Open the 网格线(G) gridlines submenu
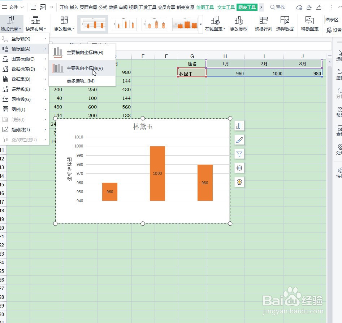The height and width of the screenshot is (323, 342). pyautogui.click(x=25, y=99)
